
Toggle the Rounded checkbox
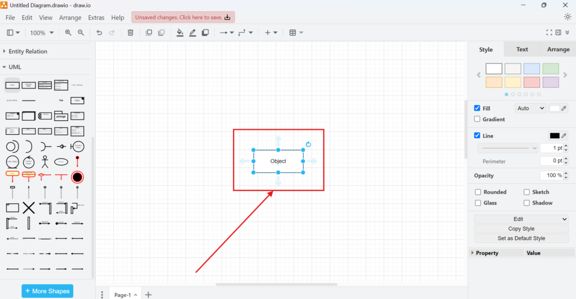478,192
